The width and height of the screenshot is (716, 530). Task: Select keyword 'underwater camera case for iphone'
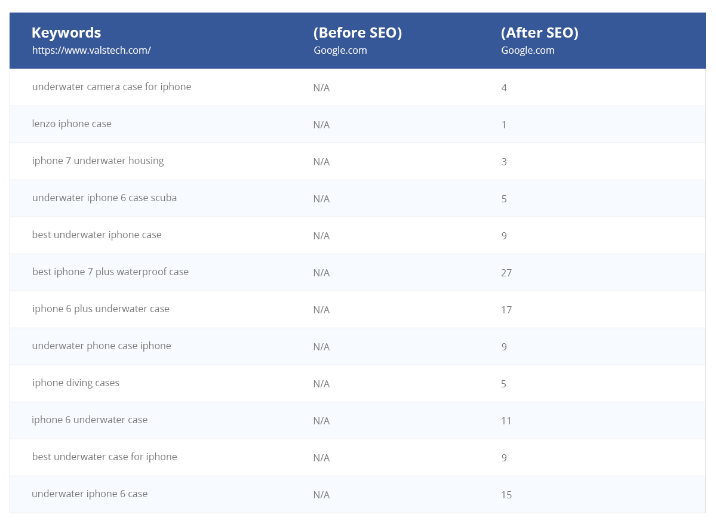pos(112,87)
